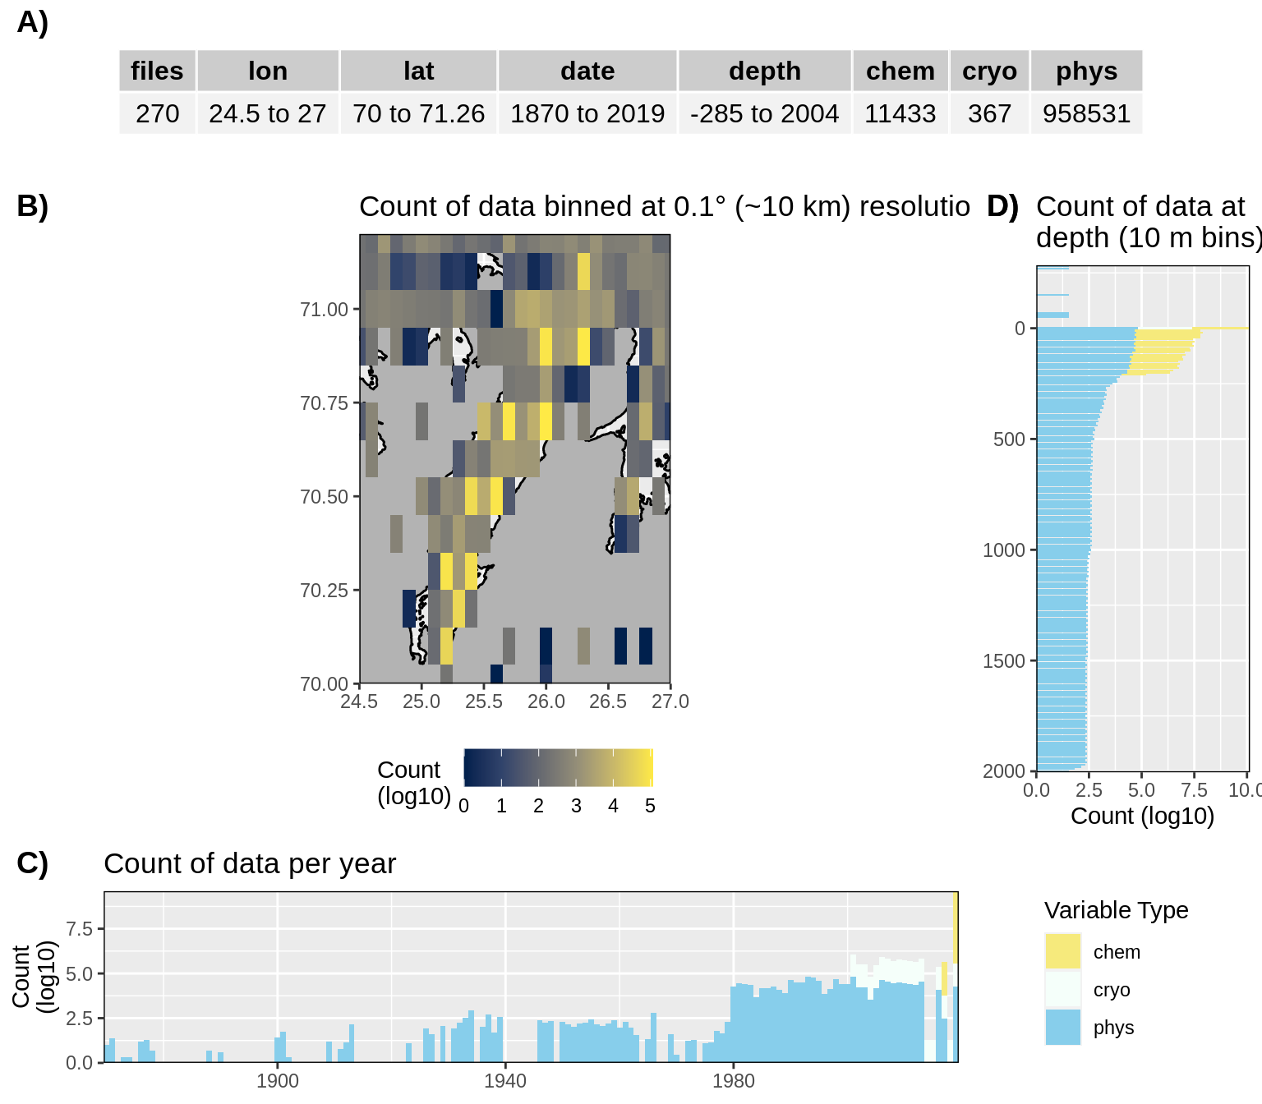Screen dimensions: 1262x1104
Task: Click the 'files' table header
Action: click(x=157, y=71)
